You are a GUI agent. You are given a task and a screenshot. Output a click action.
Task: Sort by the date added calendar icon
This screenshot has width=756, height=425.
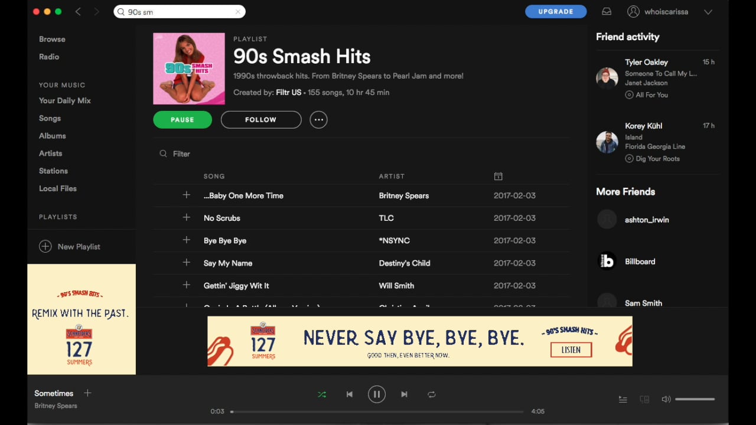(498, 176)
